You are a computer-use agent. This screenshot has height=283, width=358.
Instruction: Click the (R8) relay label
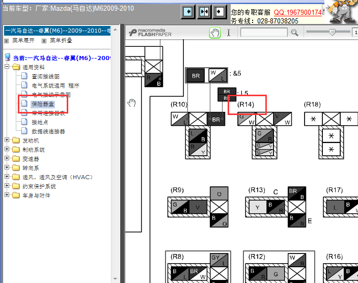177,257
